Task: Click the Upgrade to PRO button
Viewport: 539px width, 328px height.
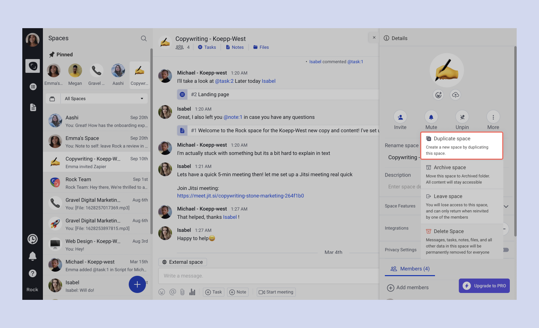Action: coord(484,286)
